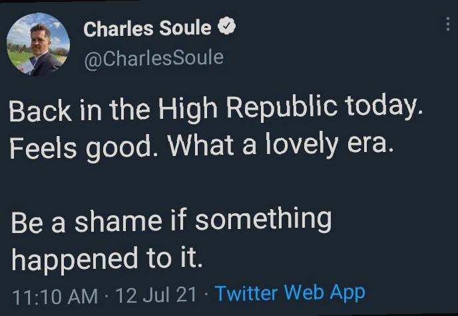Open Charles Soule's profile photo
458x316 pixels.
pos(38,46)
